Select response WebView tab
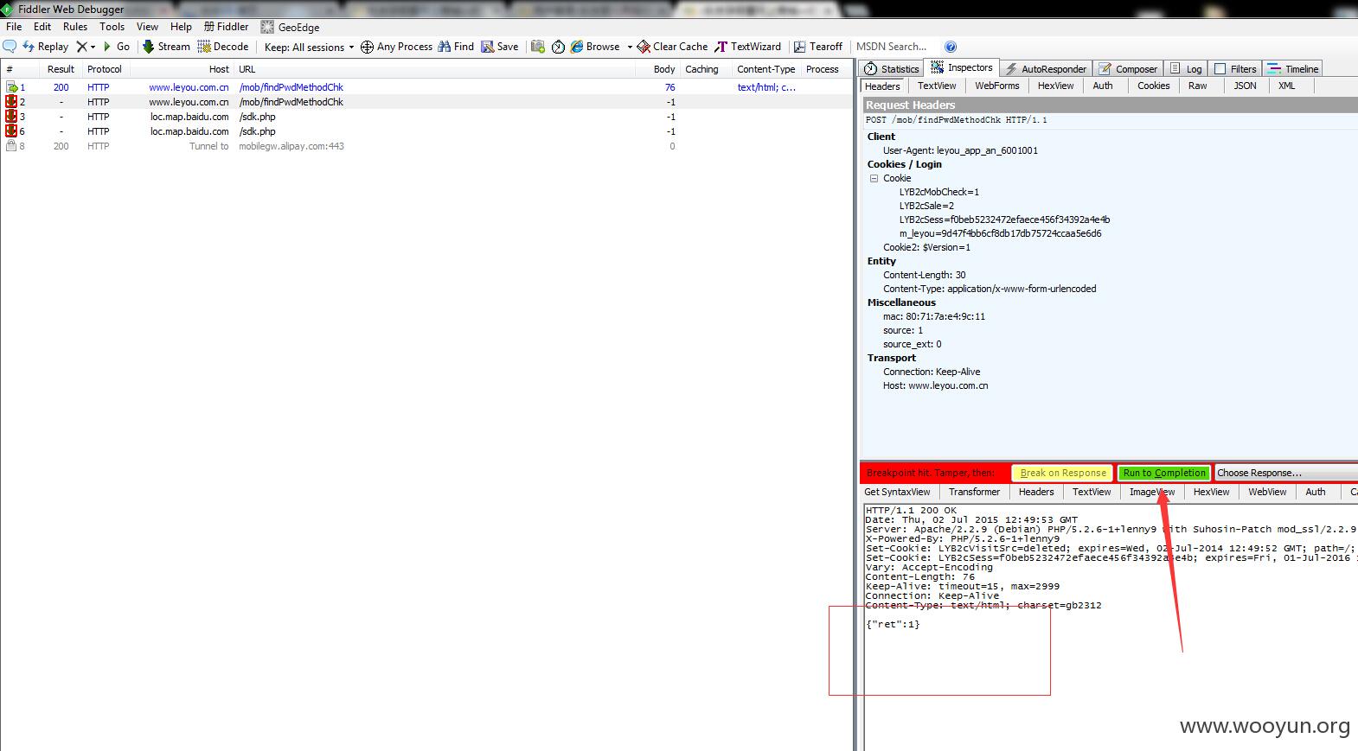The image size is (1358, 751). [1266, 492]
